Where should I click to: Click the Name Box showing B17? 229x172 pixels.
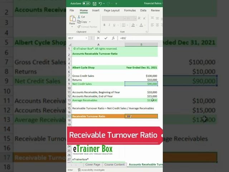click(x=76, y=38)
